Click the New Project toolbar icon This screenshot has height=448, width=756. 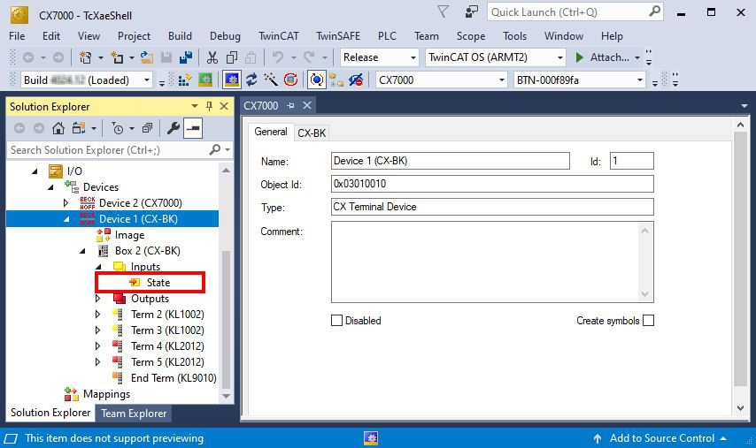86,57
